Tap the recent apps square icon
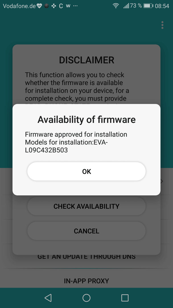The height and width of the screenshot is (308, 173). point(125,298)
